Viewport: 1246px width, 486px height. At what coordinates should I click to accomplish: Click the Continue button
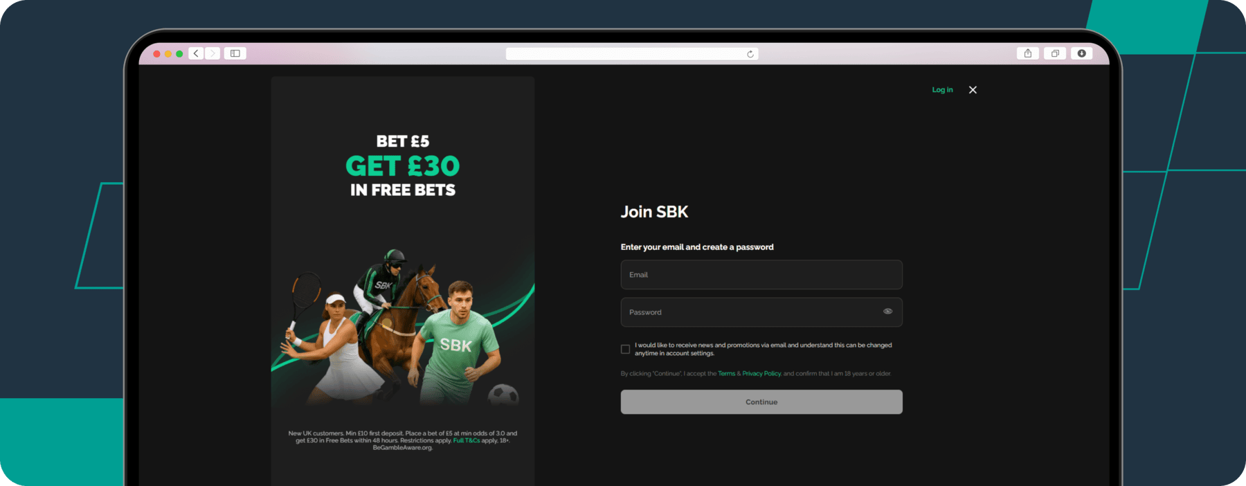pyautogui.click(x=761, y=402)
